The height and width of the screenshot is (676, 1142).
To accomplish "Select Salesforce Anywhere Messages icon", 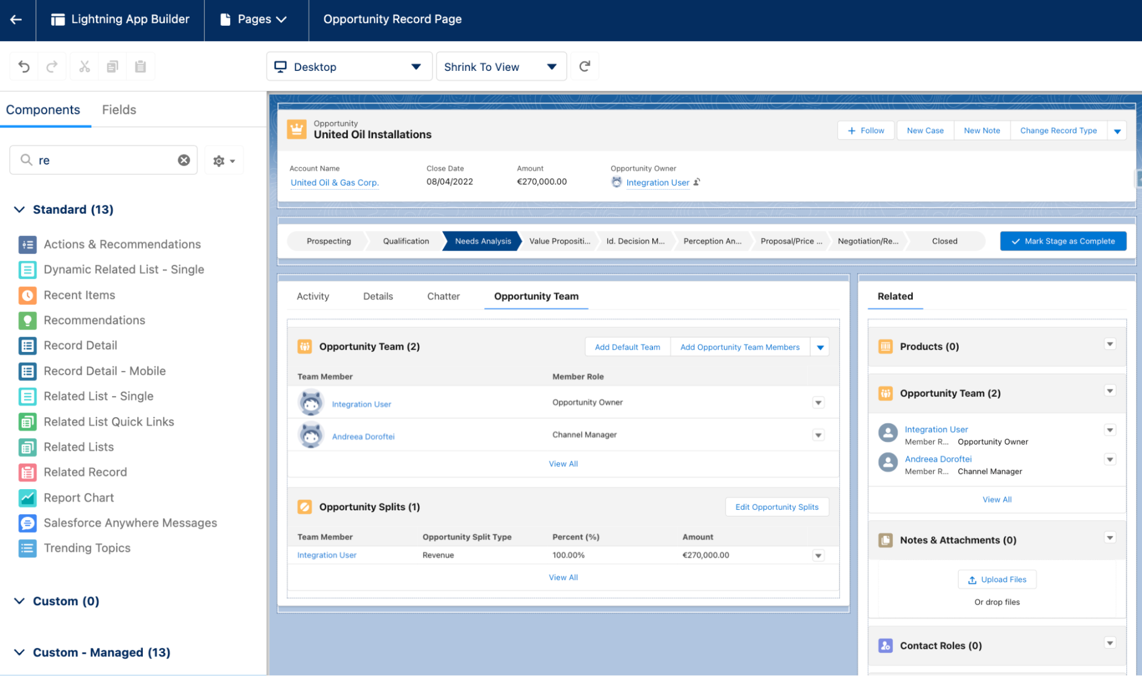I will (x=27, y=523).
